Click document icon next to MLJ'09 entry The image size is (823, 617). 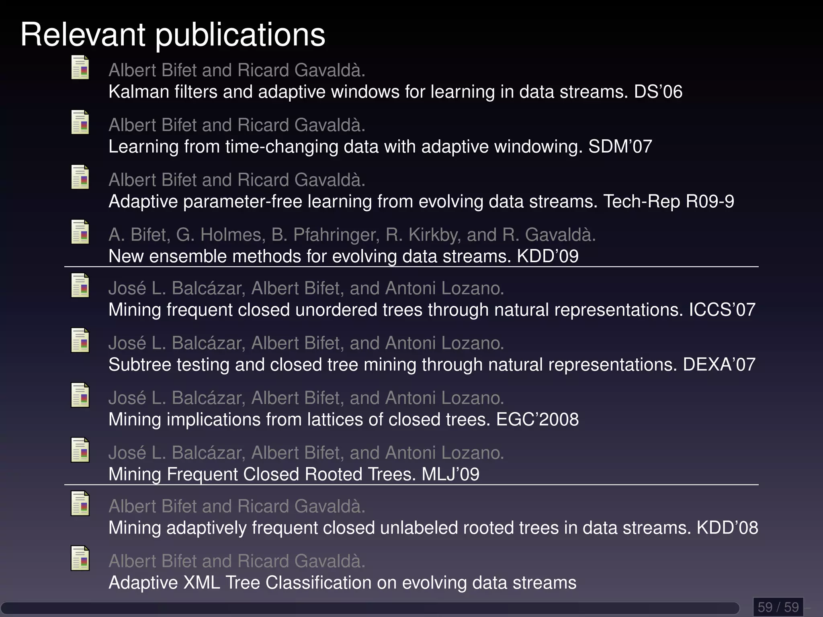pyautogui.click(x=80, y=450)
